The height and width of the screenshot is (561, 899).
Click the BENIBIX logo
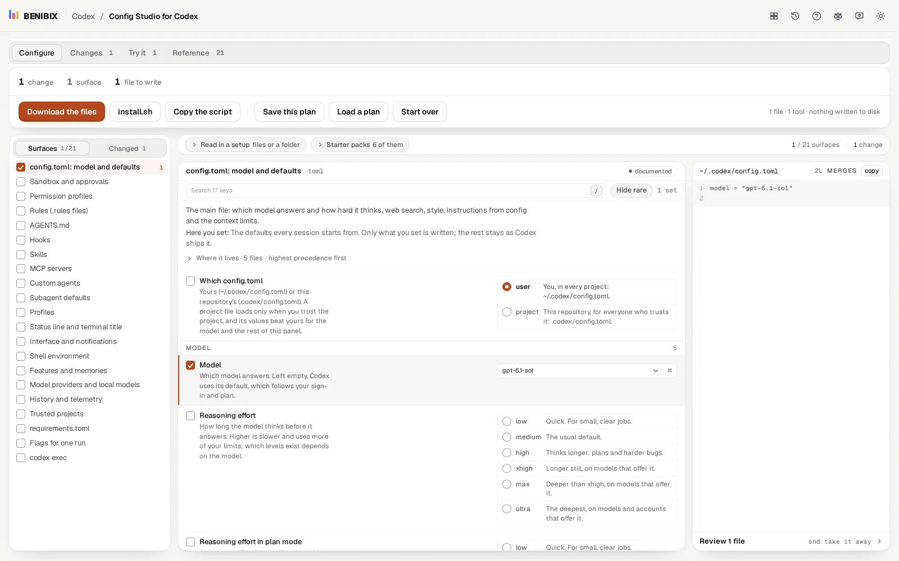click(33, 16)
